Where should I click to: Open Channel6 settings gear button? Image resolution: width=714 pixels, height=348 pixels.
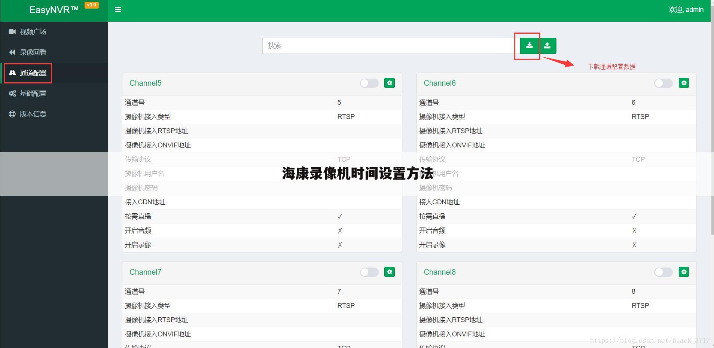click(684, 83)
